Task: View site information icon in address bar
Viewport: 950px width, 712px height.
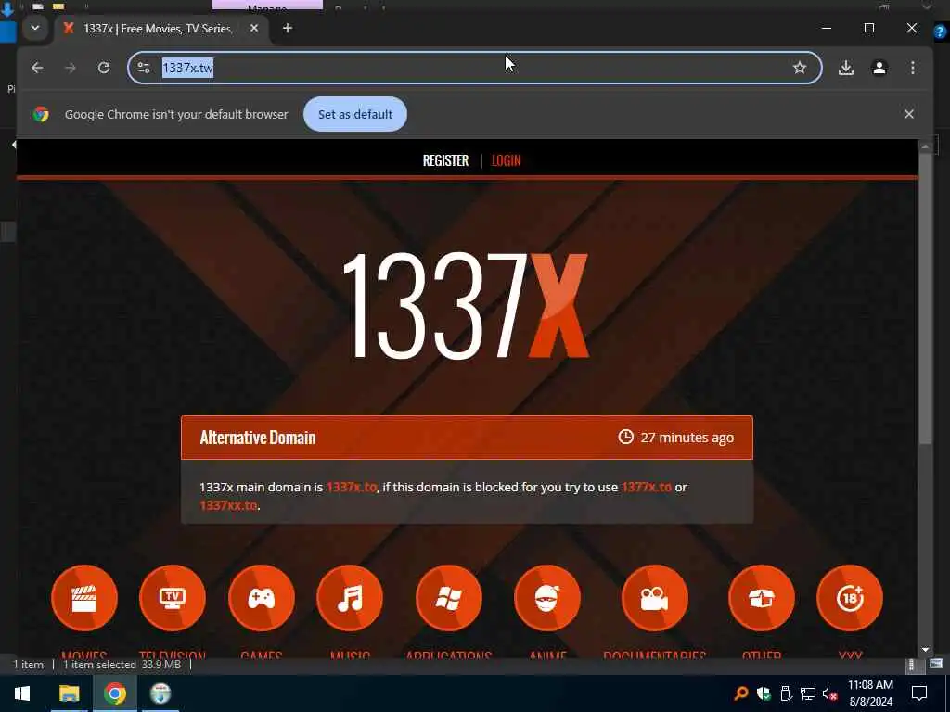Action: (x=144, y=68)
